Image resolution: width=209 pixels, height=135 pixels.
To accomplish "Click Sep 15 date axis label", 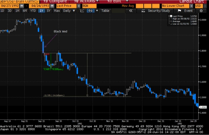I will [x=42, y=121].
